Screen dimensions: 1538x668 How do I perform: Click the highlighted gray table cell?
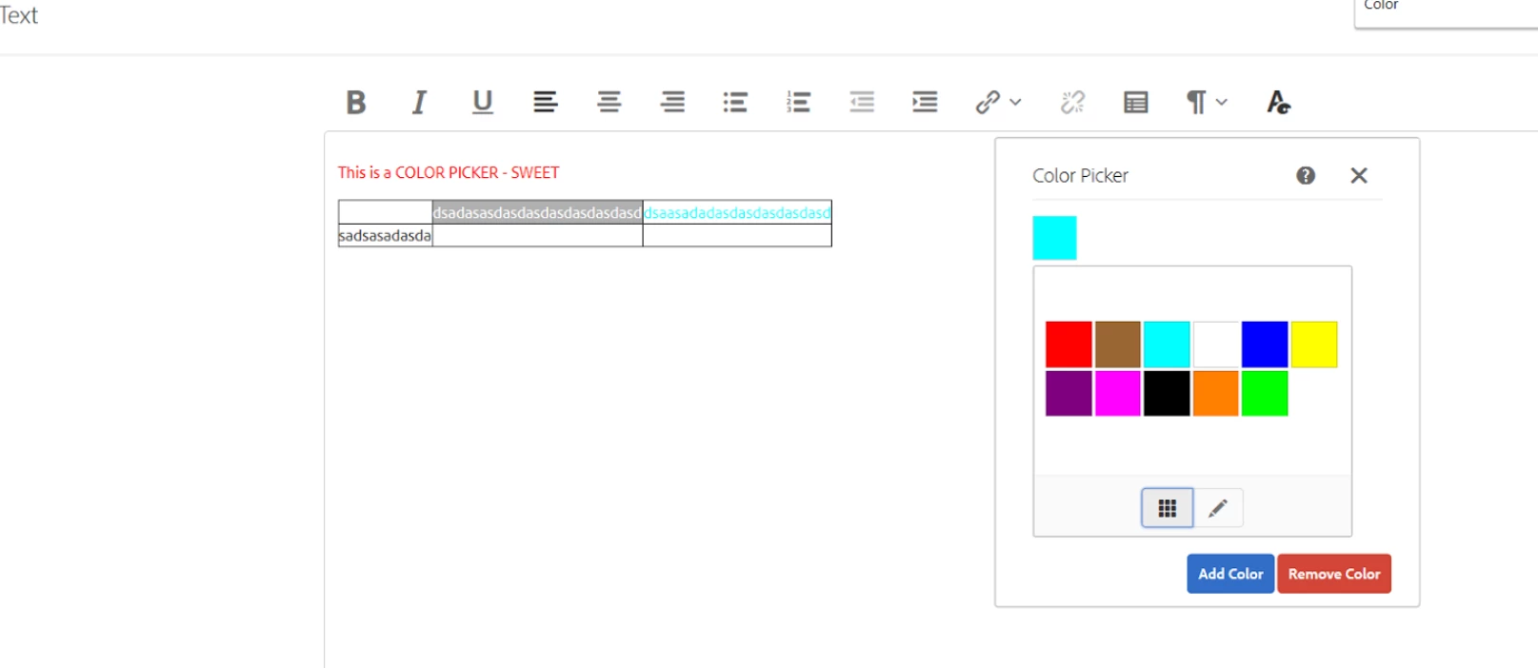pyautogui.click(x=538, y=212)
